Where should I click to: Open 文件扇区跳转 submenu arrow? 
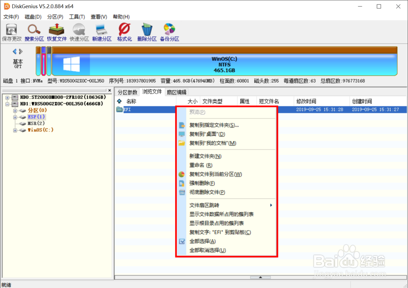pos(271,205)
